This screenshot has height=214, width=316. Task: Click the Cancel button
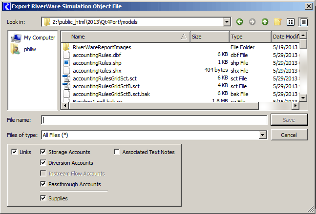289,135
